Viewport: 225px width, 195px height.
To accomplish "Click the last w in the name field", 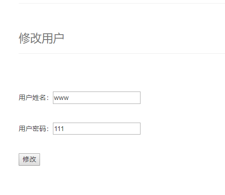I will pyautogui.click(x=66, y=98).
